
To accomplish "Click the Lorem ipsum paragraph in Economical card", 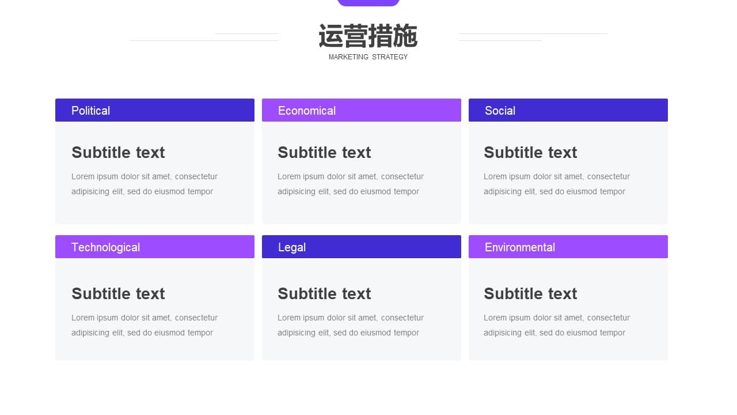I will pos(351,184).
